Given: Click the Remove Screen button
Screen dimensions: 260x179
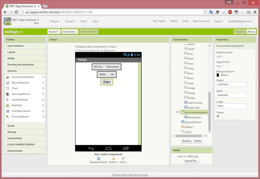Looking at the screenshot, I should [89, 32].
